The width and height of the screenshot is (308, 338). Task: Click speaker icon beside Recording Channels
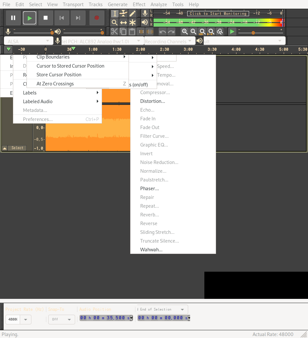(199, 41)
